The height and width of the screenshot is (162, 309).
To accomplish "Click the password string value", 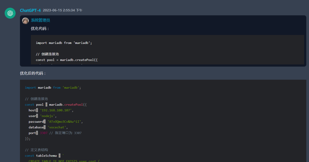I will pos(65,122).
